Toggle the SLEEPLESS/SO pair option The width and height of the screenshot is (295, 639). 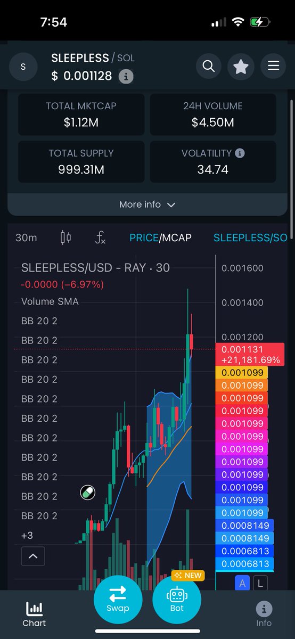[x=250, y=237]
